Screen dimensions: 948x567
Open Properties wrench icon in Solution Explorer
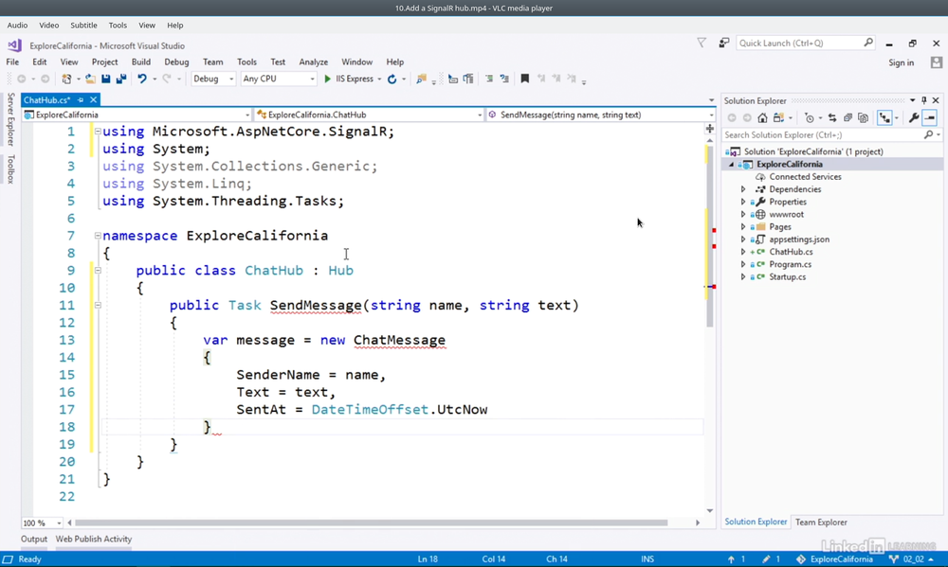(914, 117)
